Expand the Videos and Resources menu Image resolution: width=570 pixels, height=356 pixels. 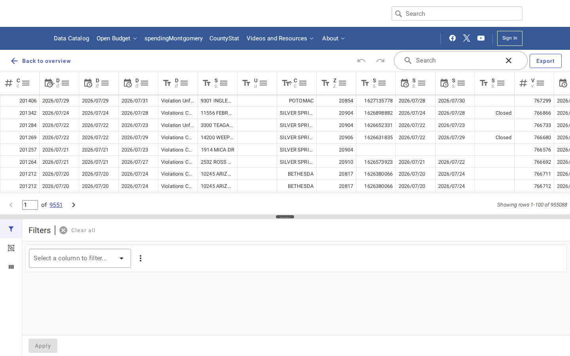(280, 38)
